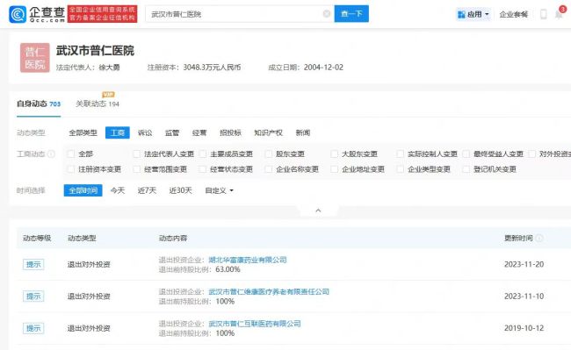Open the 武汉市普仁医院 company logo thumbnail
The width and height of the screenshot is (571, 350).
[x=35, y=57]
